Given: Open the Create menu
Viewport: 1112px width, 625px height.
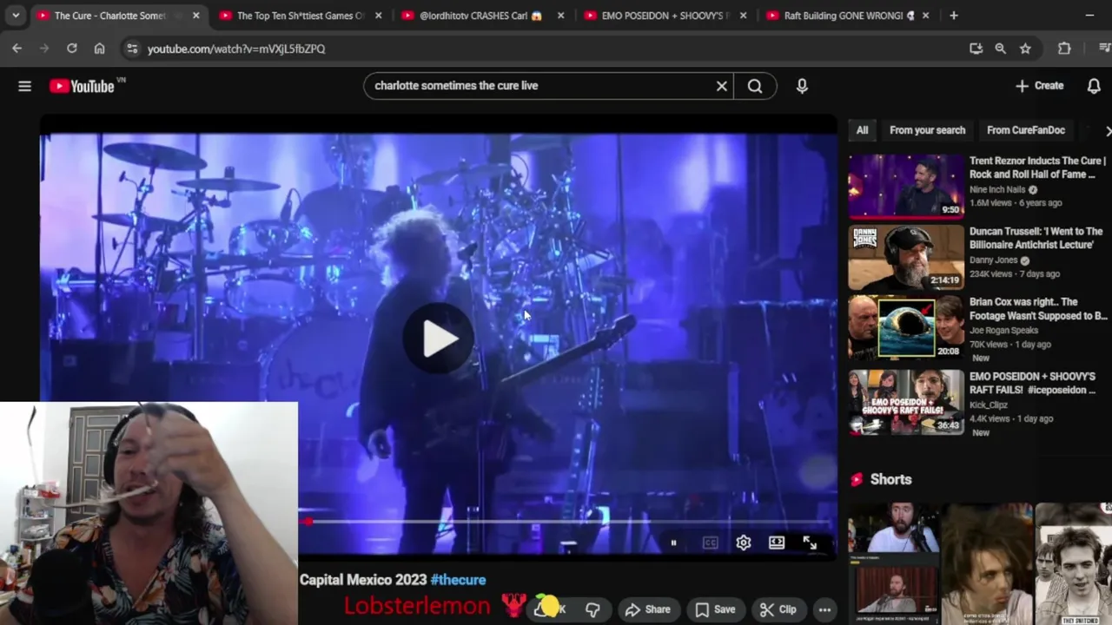Looking at the screenshot, I should [x=1040, y=86].
